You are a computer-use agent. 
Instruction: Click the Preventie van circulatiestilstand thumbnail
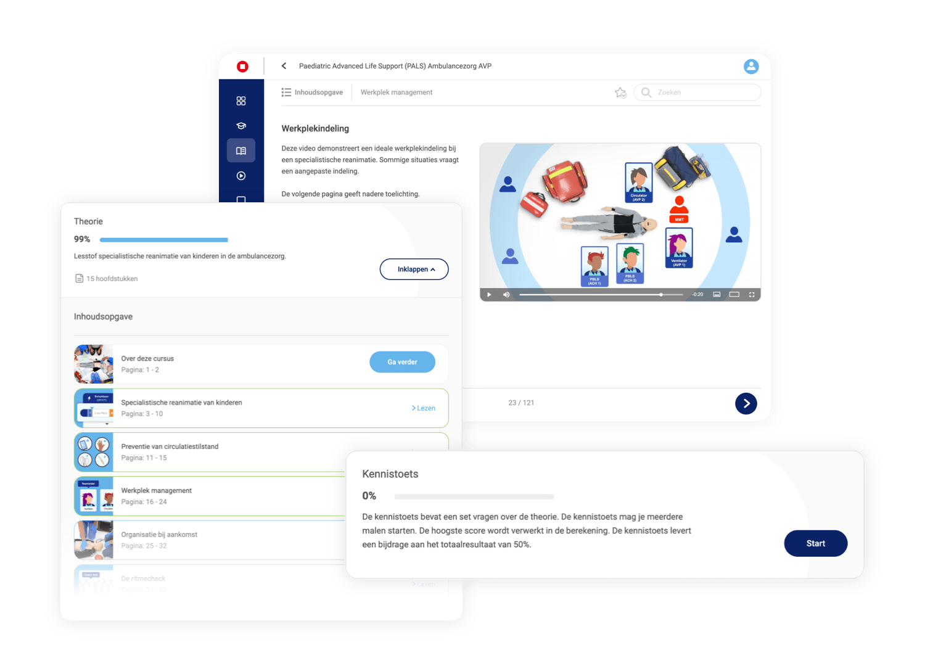[94, 452]
